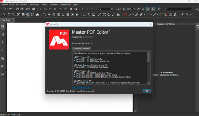Viewport: 199px width, 116px height.
Task: Open the Pages thumbnail side panel
Action: [x=3, y=27]
